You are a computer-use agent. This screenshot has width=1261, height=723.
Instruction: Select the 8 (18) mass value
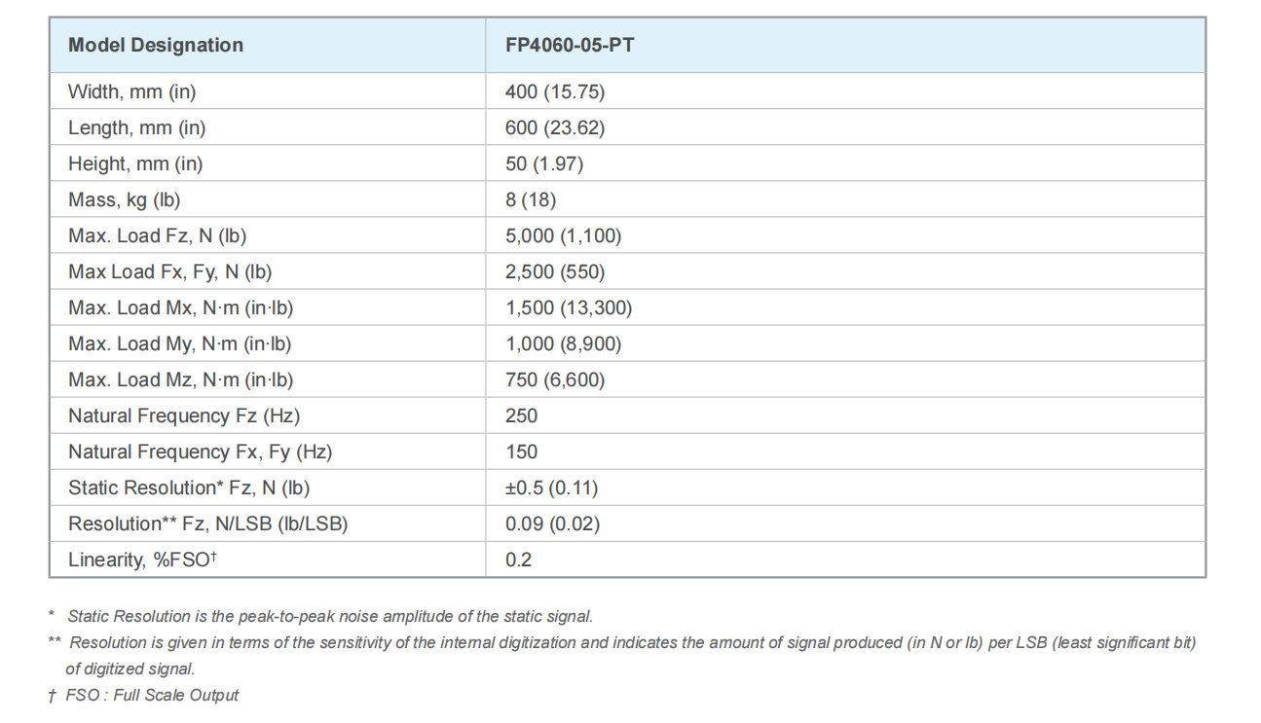531,199
